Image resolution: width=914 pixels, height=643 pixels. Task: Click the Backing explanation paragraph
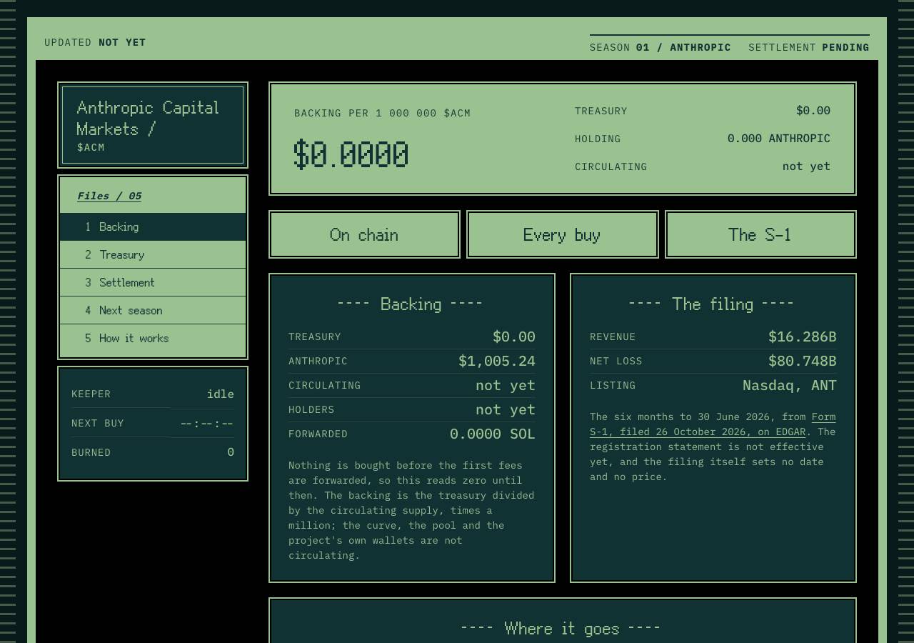click(412, 510)
